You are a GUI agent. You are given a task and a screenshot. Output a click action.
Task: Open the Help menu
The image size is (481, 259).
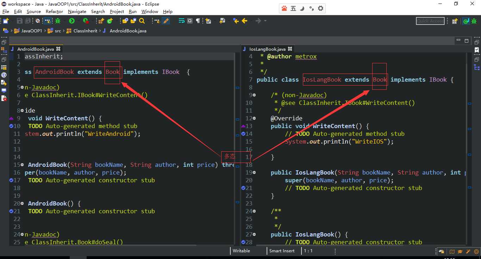(x=168, y=11)
